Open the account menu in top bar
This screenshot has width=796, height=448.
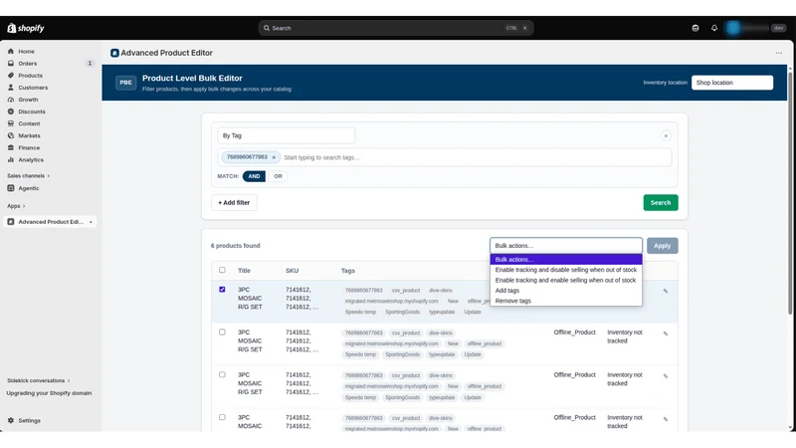click(755, 28)
